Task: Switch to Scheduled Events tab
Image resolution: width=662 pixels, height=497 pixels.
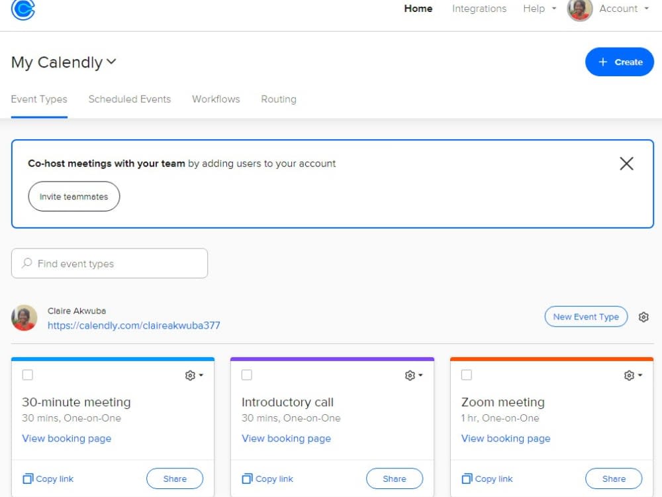Action: coord(130,99)
